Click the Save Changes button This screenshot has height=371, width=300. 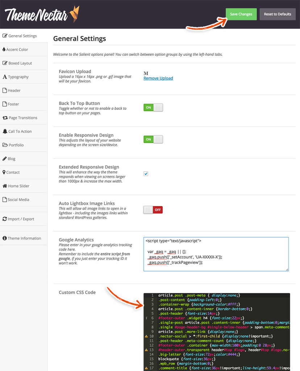click(x=241, y=14)
